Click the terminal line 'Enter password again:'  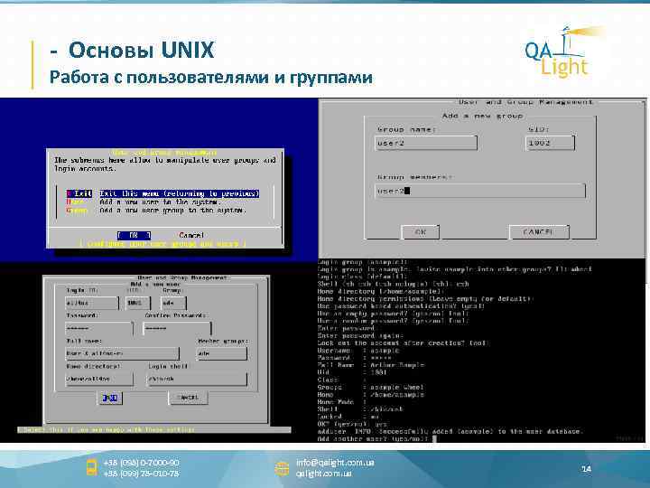point(360,335)
